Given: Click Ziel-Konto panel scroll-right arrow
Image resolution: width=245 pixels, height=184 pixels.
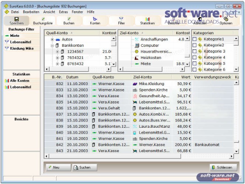Looking at the screenshot, I should (182, 69).
